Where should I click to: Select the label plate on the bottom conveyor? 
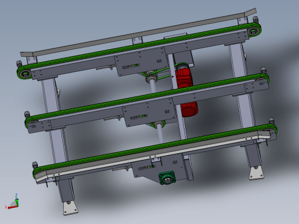click(147, 168)
